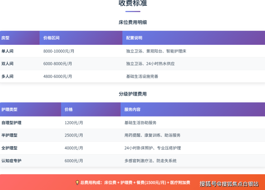Click the 单人间 row label
The width and height of the screenshot is (265, 190).
(x=8, y=51)
